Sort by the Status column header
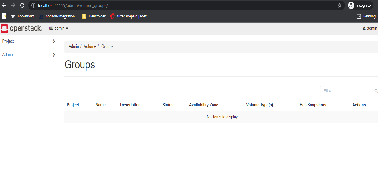The height and width of the screenshot is (174, 378). (x=168, y=105)
